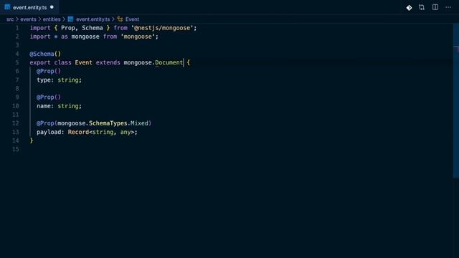Click the vertical scrollbar on the editor's right edge
Image resolution: width=459 pixels, height=258 pixels.
[456, 100]
